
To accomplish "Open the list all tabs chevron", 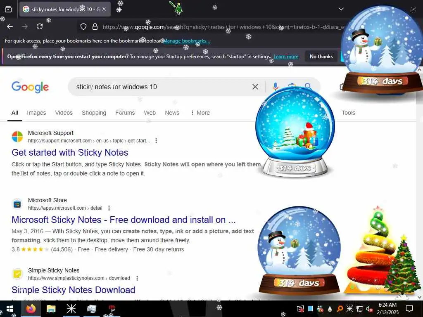I will [341, 9].
